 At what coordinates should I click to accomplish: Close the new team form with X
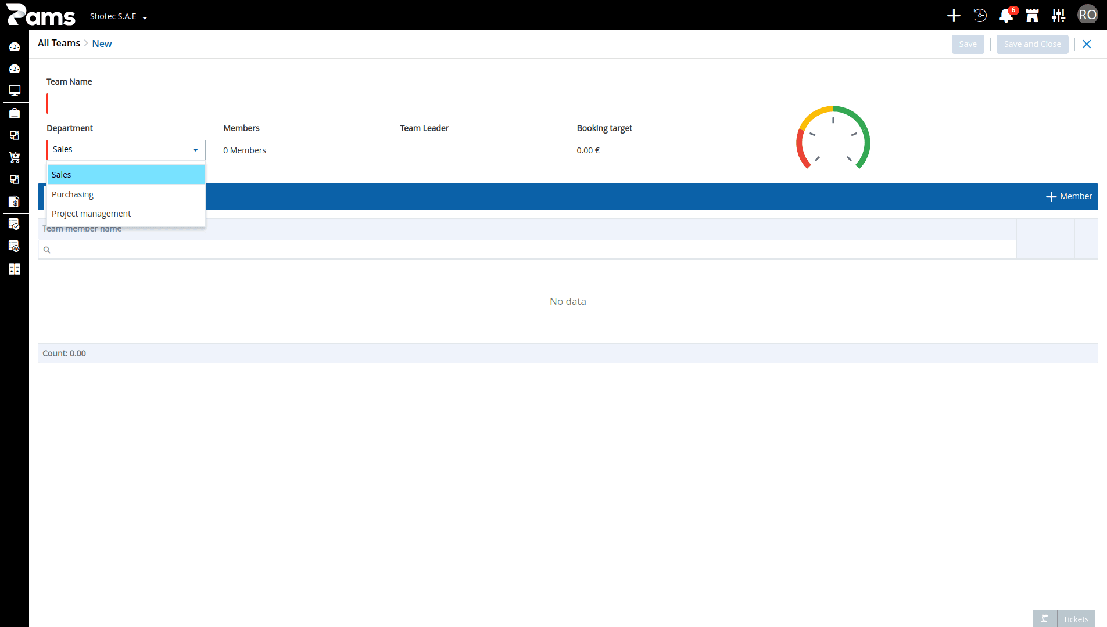(x=1087, y=44)
